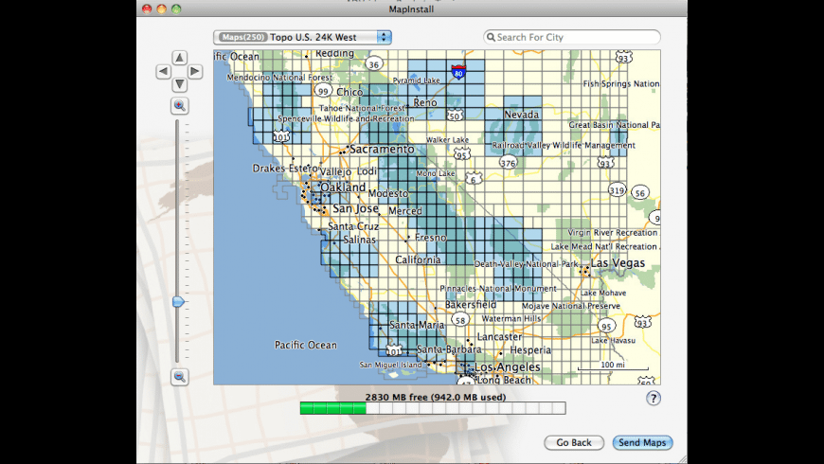This screenshot has width=824, height=464.
Task: Click the zoom in magnifier button
Action: pyautogui.click(x=179, y=106)
